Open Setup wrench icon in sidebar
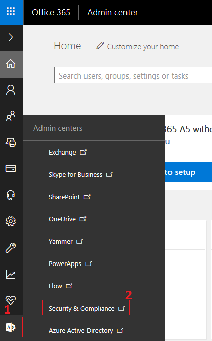 (x=11, y=248)
